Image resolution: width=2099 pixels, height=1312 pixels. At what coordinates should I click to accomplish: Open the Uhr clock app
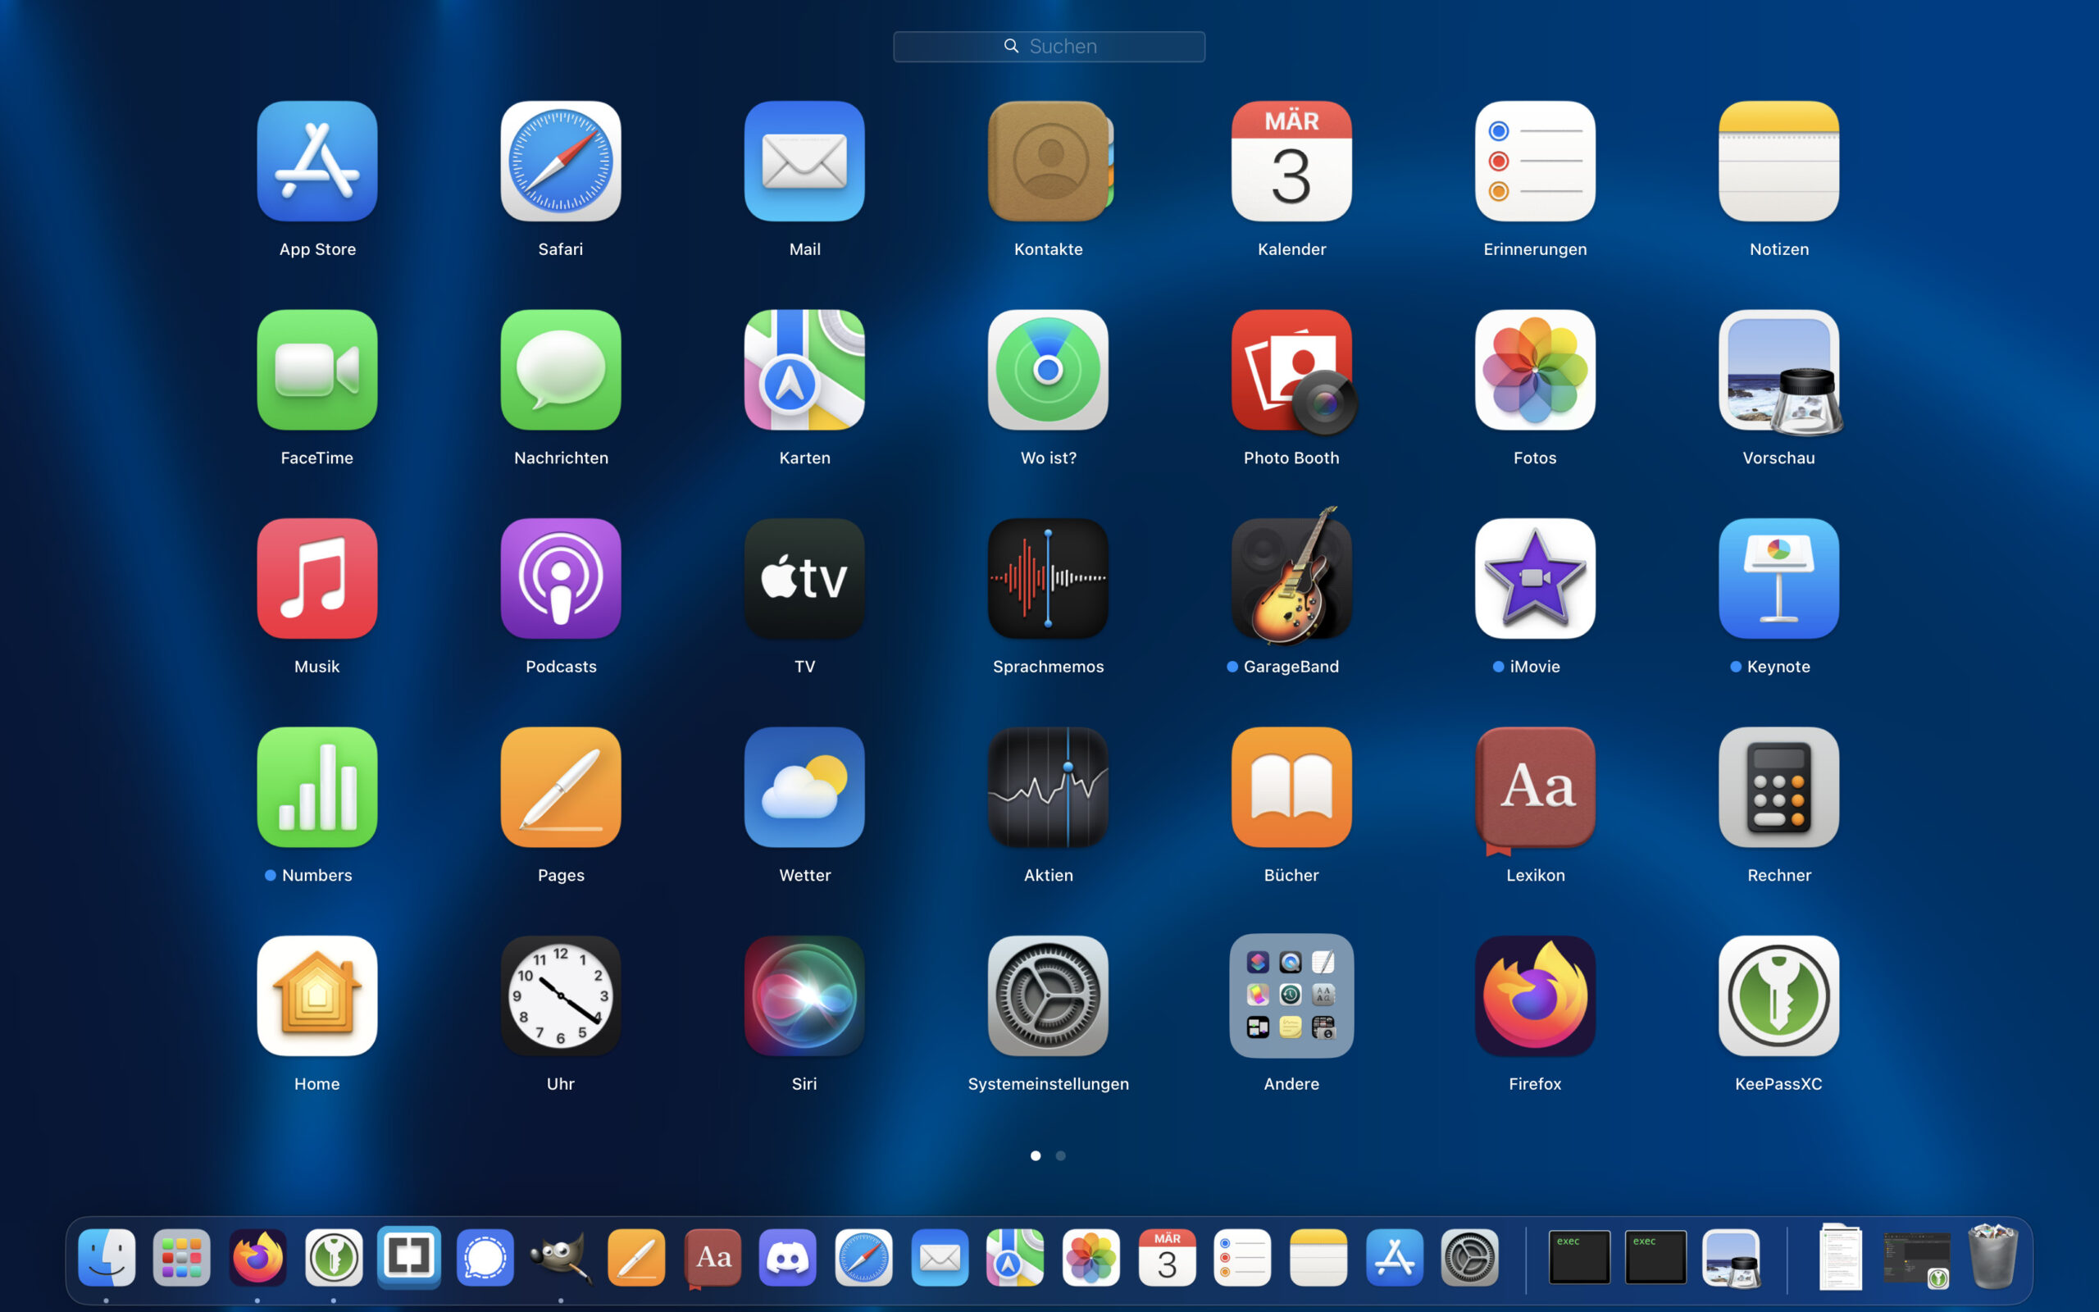(560, 996)
